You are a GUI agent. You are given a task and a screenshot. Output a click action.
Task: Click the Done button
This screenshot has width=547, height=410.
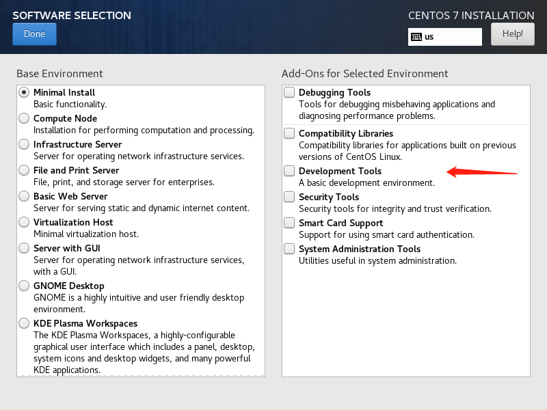34,34
